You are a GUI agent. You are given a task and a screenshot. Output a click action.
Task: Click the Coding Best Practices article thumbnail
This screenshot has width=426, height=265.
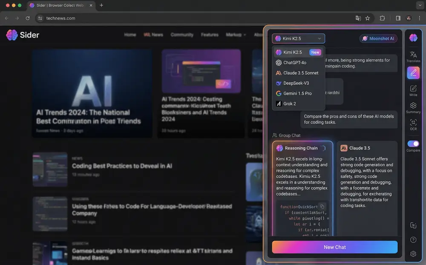point(50,169)
